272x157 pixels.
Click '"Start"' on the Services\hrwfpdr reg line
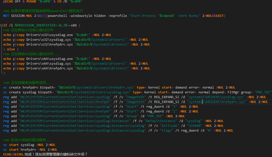[x=132, y=111]
